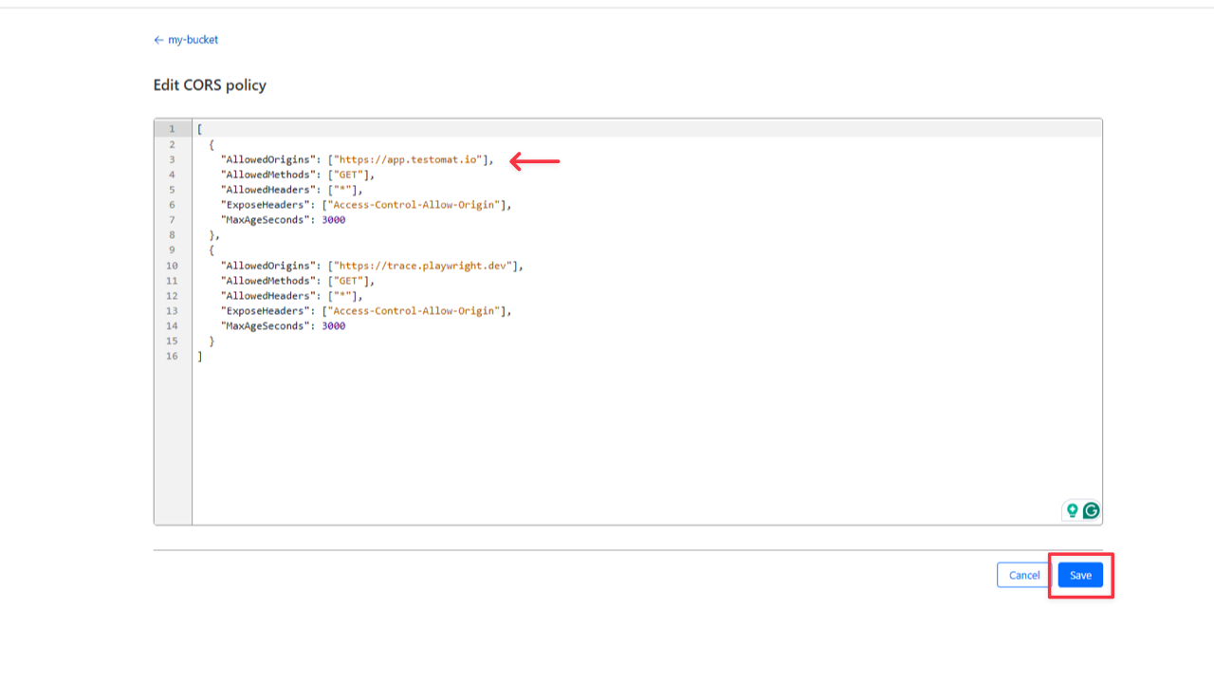
Task: Click empty area of code editor
Action: [645, 436]
